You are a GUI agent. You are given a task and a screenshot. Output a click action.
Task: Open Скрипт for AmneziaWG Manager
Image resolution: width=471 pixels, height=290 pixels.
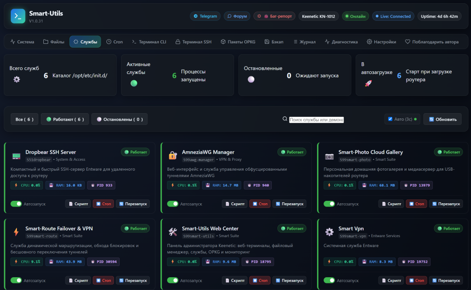click(235, 204)
